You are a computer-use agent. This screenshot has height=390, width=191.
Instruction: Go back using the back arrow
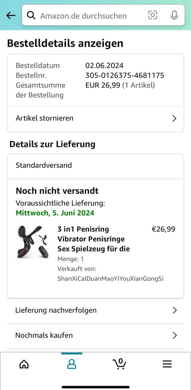point(11,15)
